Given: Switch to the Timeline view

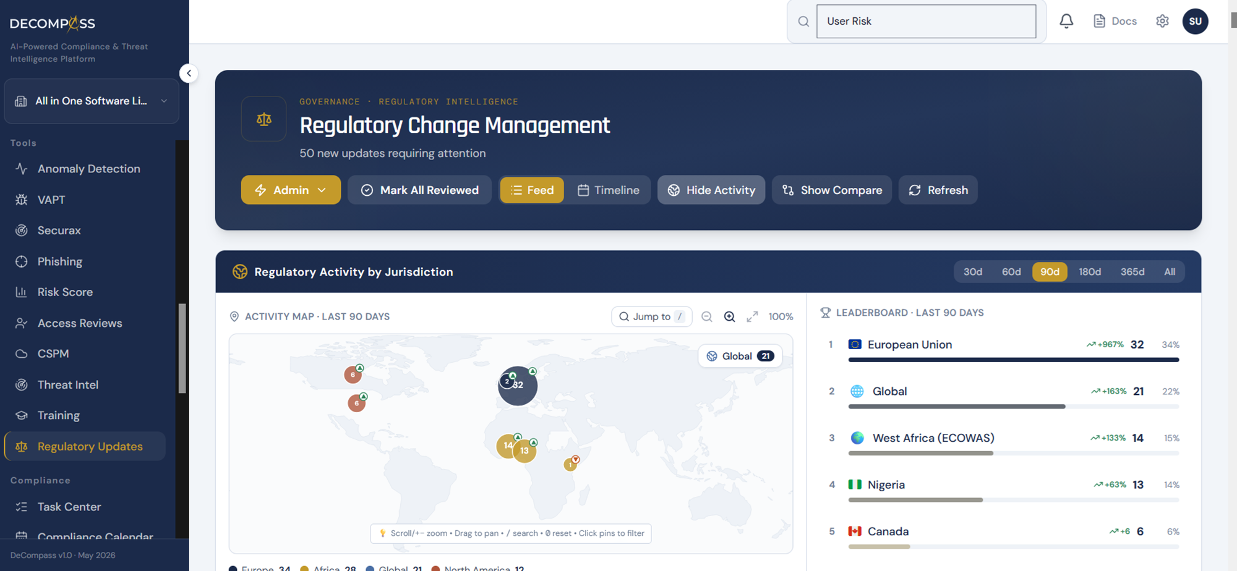Looking at the screenshot, I should [x=608, y=190].
